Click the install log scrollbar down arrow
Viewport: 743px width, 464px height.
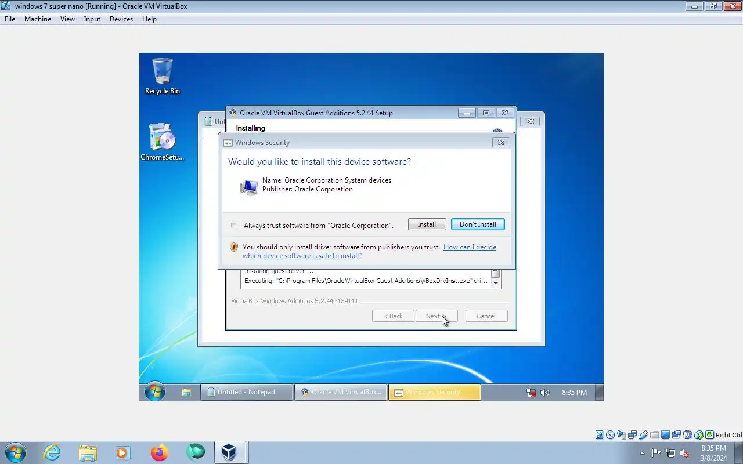click(496, 284)
